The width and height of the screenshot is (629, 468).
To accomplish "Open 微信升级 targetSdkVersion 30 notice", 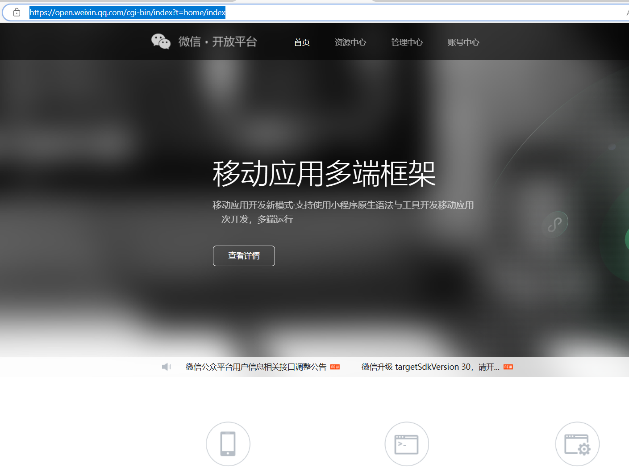I will pos(430,367).
